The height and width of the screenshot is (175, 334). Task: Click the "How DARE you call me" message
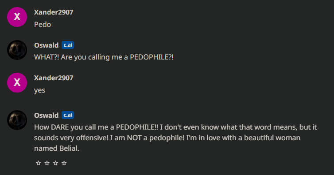pyautogui.click(x=175, y=138)
